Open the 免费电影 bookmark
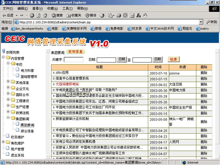This screenshot has height=165, width=220. pyautogui.click(x=115, y=29)
